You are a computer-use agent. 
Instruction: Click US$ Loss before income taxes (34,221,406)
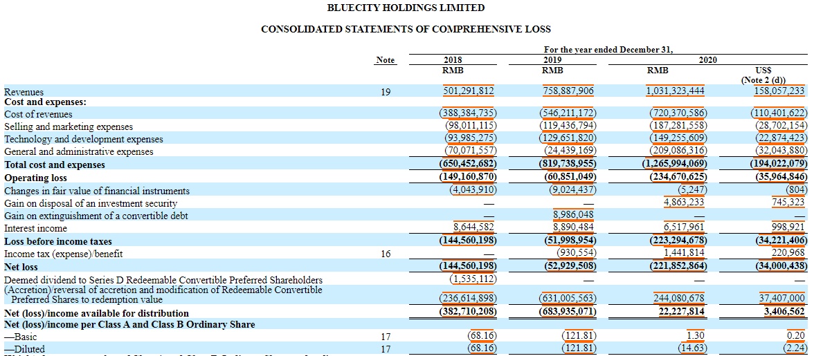pos(781,241)
